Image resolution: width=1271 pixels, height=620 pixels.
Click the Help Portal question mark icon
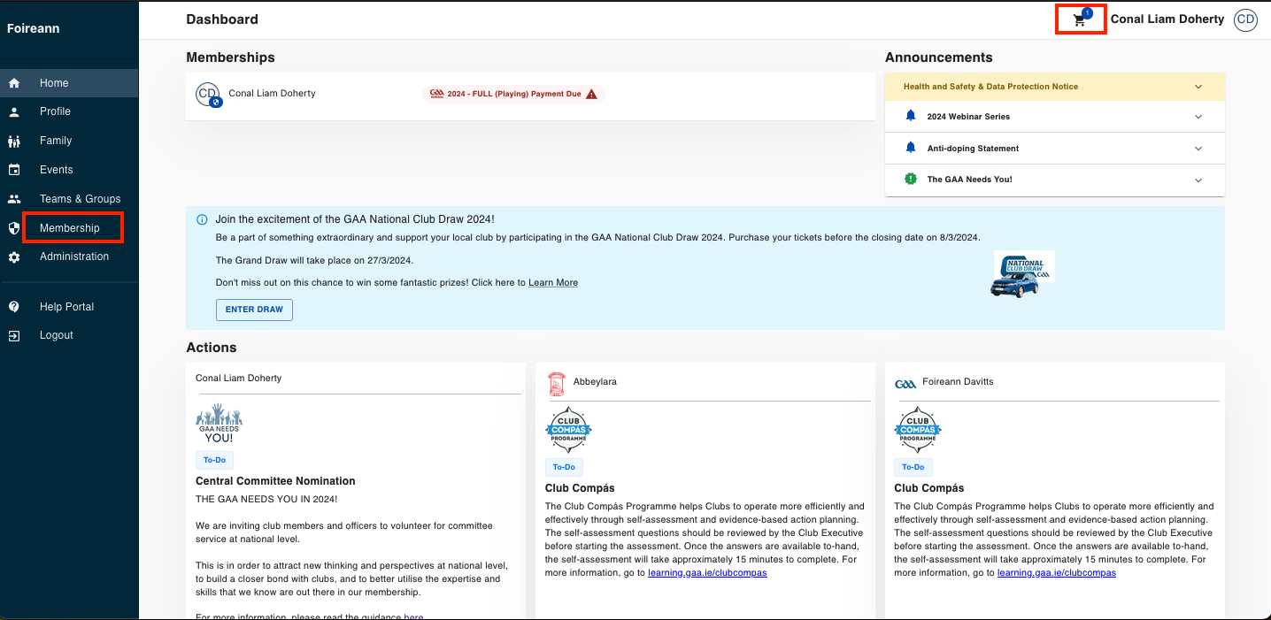(14, 307)
